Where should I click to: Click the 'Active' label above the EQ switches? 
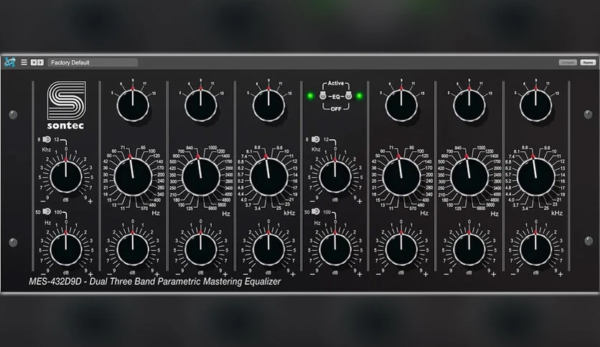pos(336,83)
